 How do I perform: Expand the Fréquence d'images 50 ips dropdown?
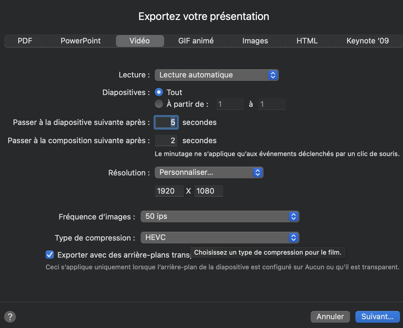pyautogui.click(x=220, y=217)
